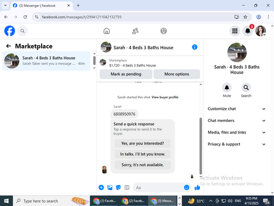Open the Facebook search magnifier
Viewport: 274px width, 206px height.
tap(22, 31)
